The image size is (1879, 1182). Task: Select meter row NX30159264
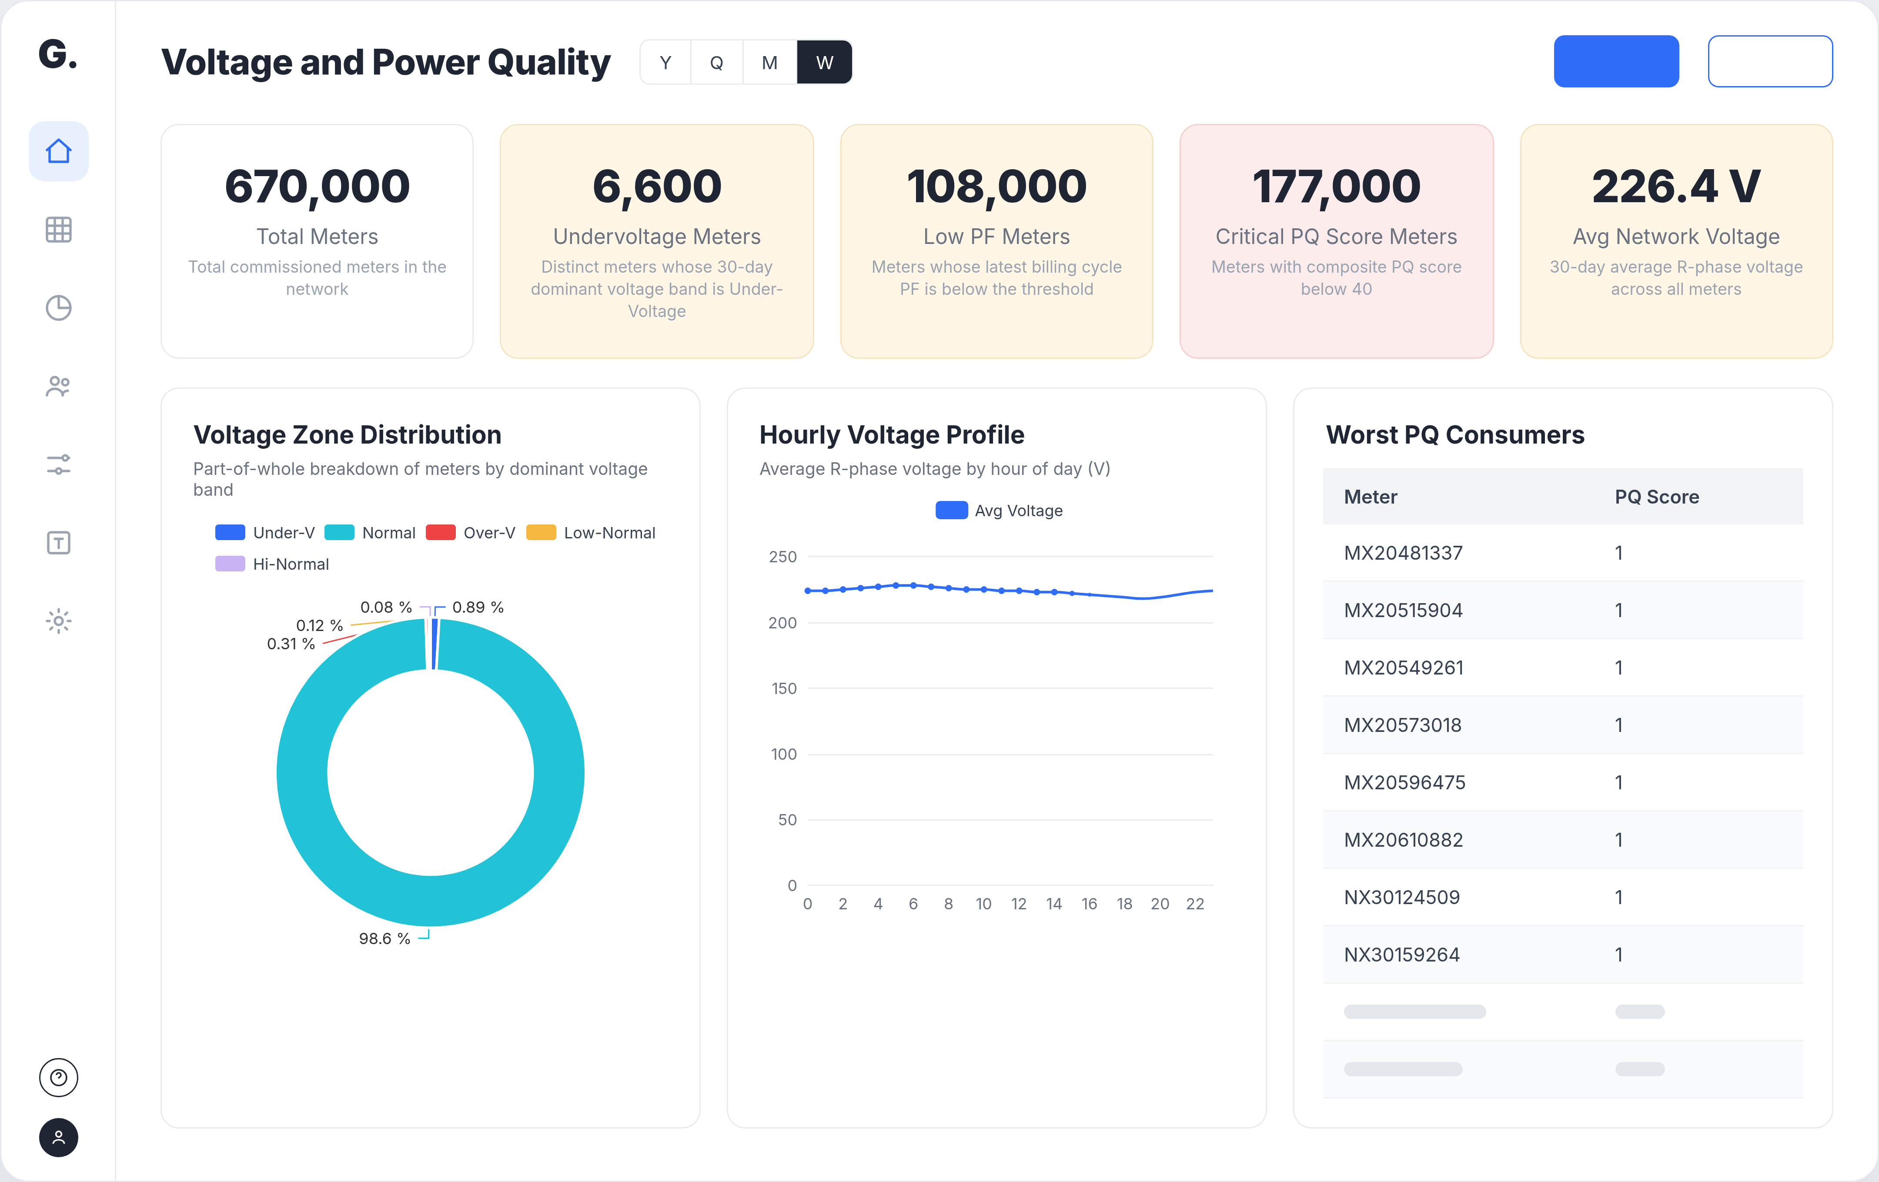point(1563,955)
